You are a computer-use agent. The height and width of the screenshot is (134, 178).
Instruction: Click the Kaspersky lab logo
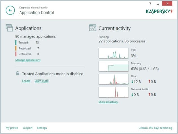point(159,12)
